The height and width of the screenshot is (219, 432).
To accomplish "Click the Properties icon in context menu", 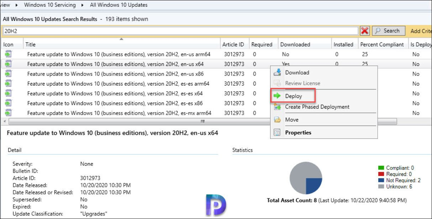I will tap(278, 132).
